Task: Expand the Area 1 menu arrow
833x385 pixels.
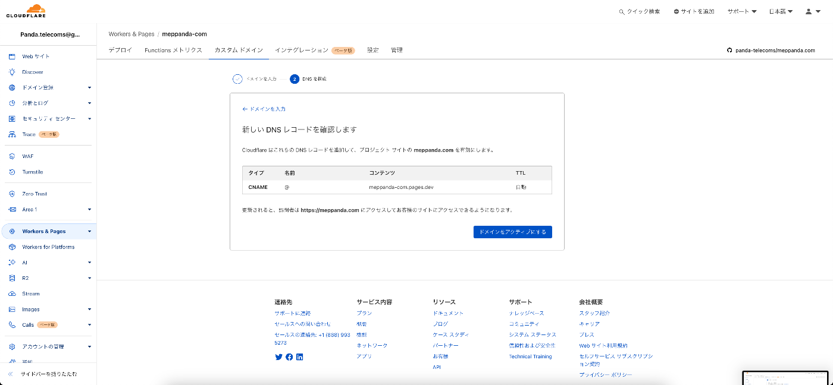Action: (x=89, y=209)
